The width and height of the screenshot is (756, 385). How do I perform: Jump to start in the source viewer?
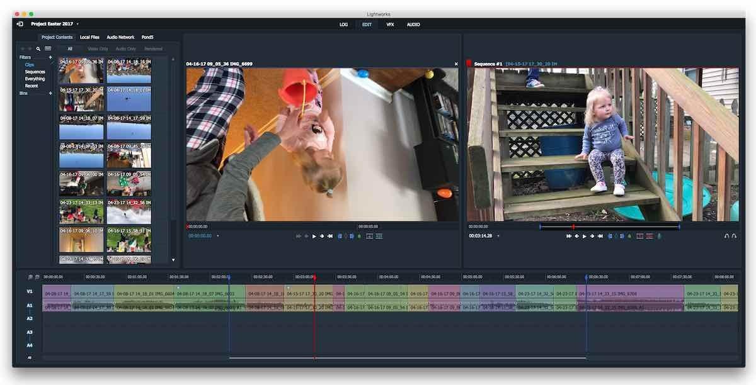298,236
